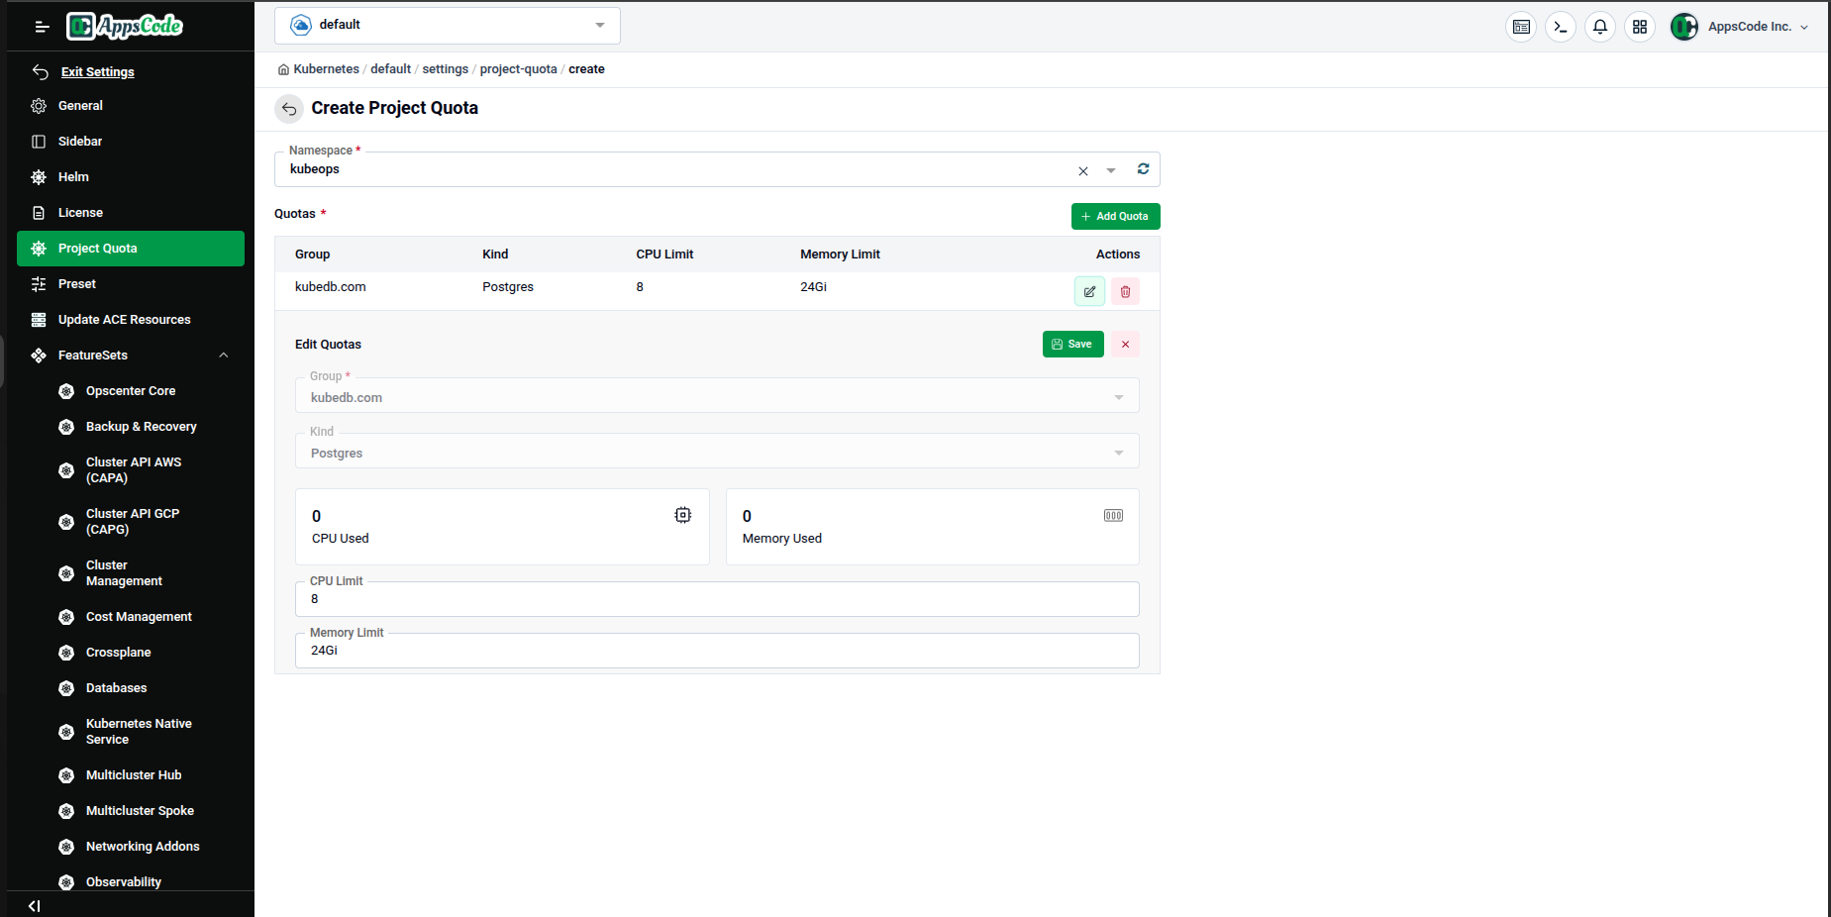The image size is (1831, 917).
Task: Open the terminal console icon
Action: [1561, 27]
